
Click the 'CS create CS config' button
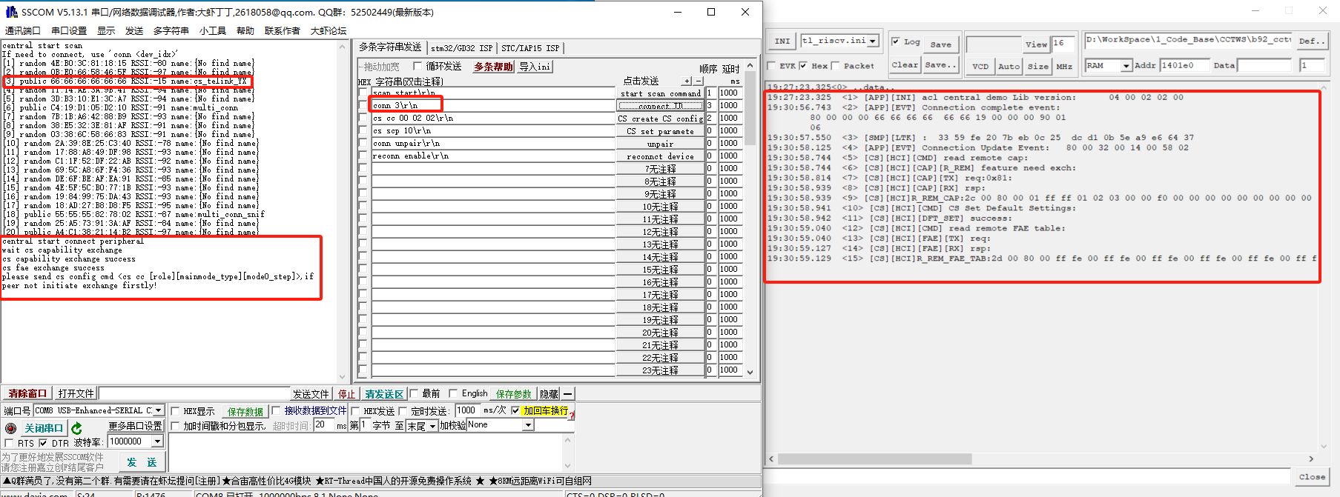coord(661,119)
